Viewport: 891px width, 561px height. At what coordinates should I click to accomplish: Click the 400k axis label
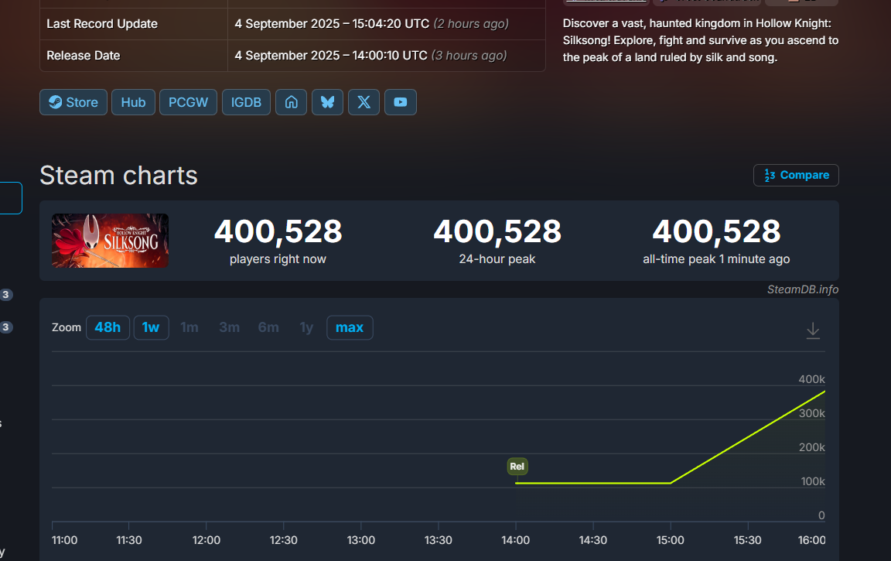tap(811, 379)
